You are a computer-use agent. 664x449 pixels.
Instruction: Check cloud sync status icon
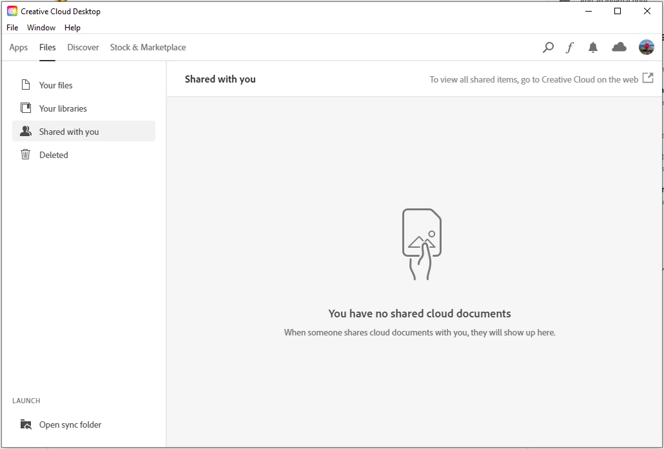(x=619, y=47)
